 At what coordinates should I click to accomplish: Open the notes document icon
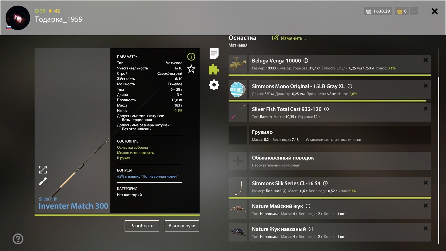point(214,54)
